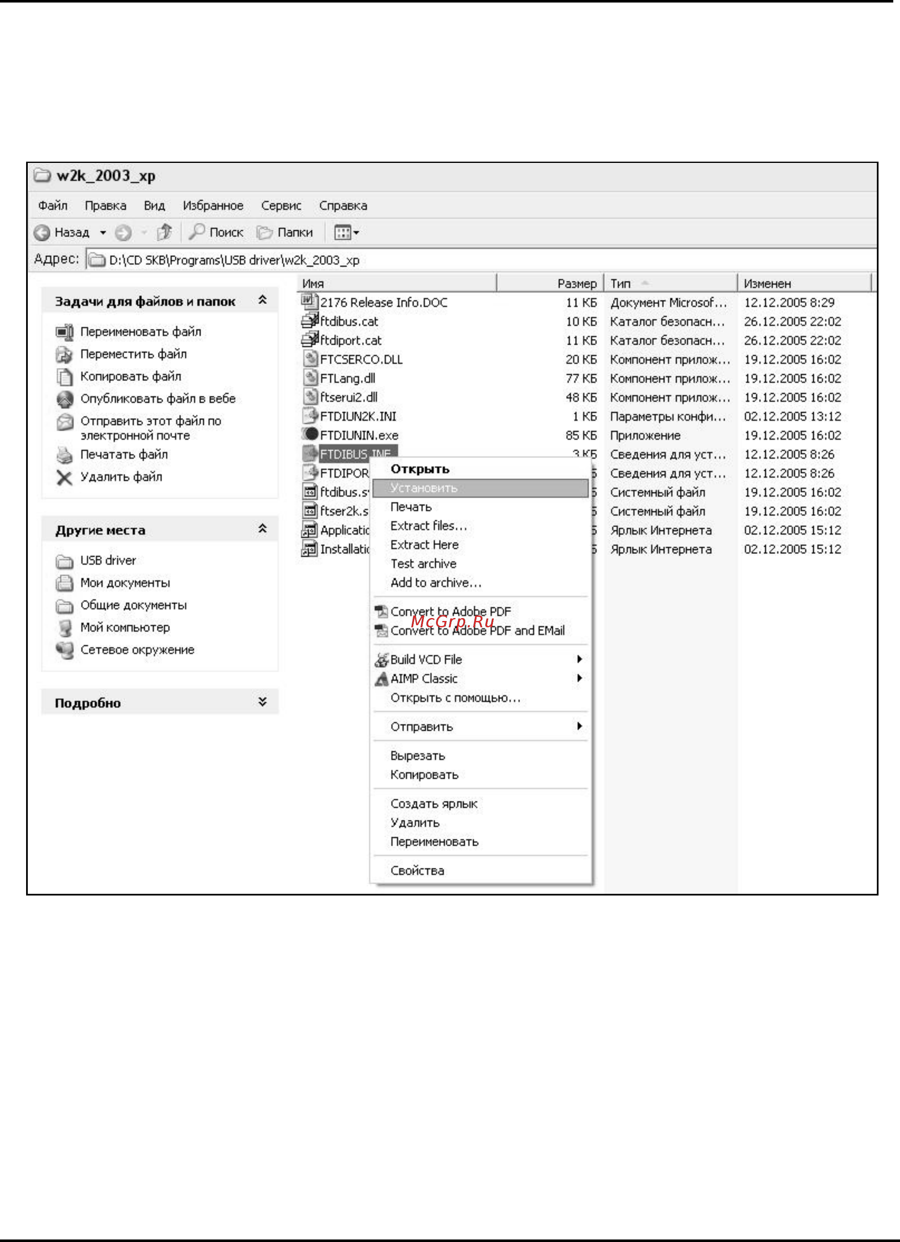Click the Views grid icon in toolbar
Viewport: 900px width, 1242px height.
click(343, 233)
